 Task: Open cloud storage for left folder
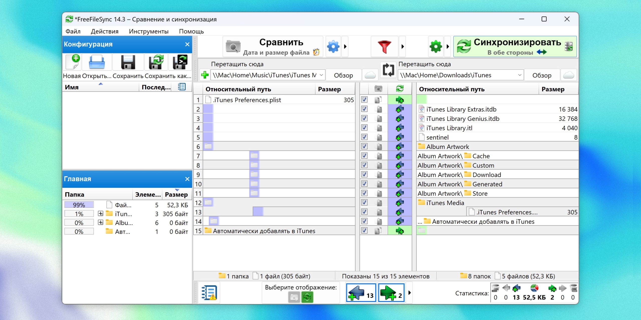coord(370,75)
